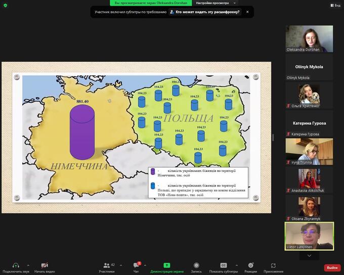Open the Участники participants panel
The height and width of the screenshot is (275, 344).
[106, 265]
